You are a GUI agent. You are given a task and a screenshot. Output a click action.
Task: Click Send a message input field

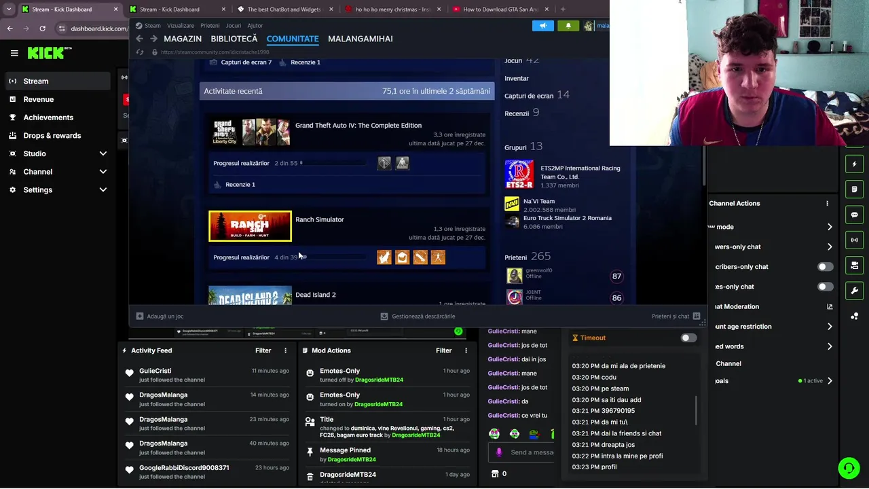(532, 452)
